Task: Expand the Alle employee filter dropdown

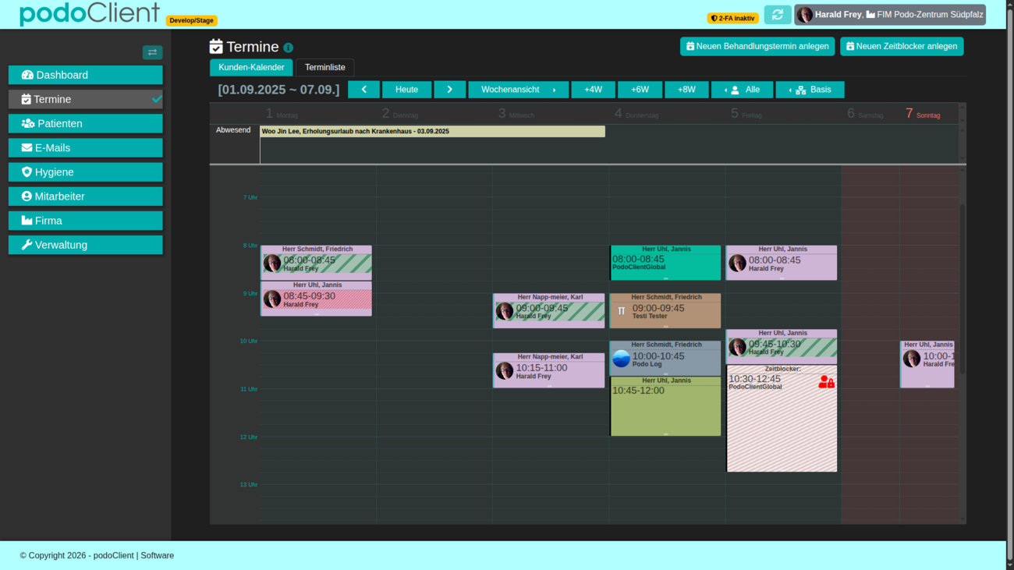Action: 742,90
